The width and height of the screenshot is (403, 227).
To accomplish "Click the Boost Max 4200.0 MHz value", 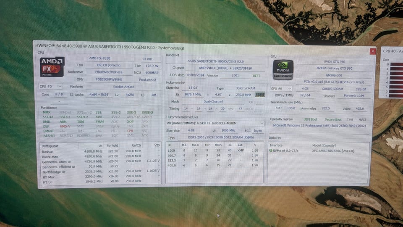I will (93, 156).
